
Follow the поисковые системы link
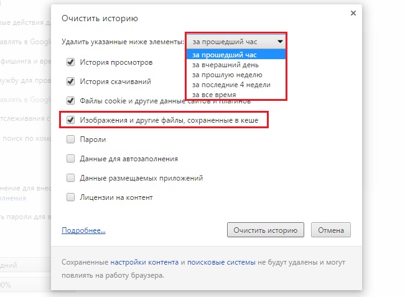(x=219, y=262)
